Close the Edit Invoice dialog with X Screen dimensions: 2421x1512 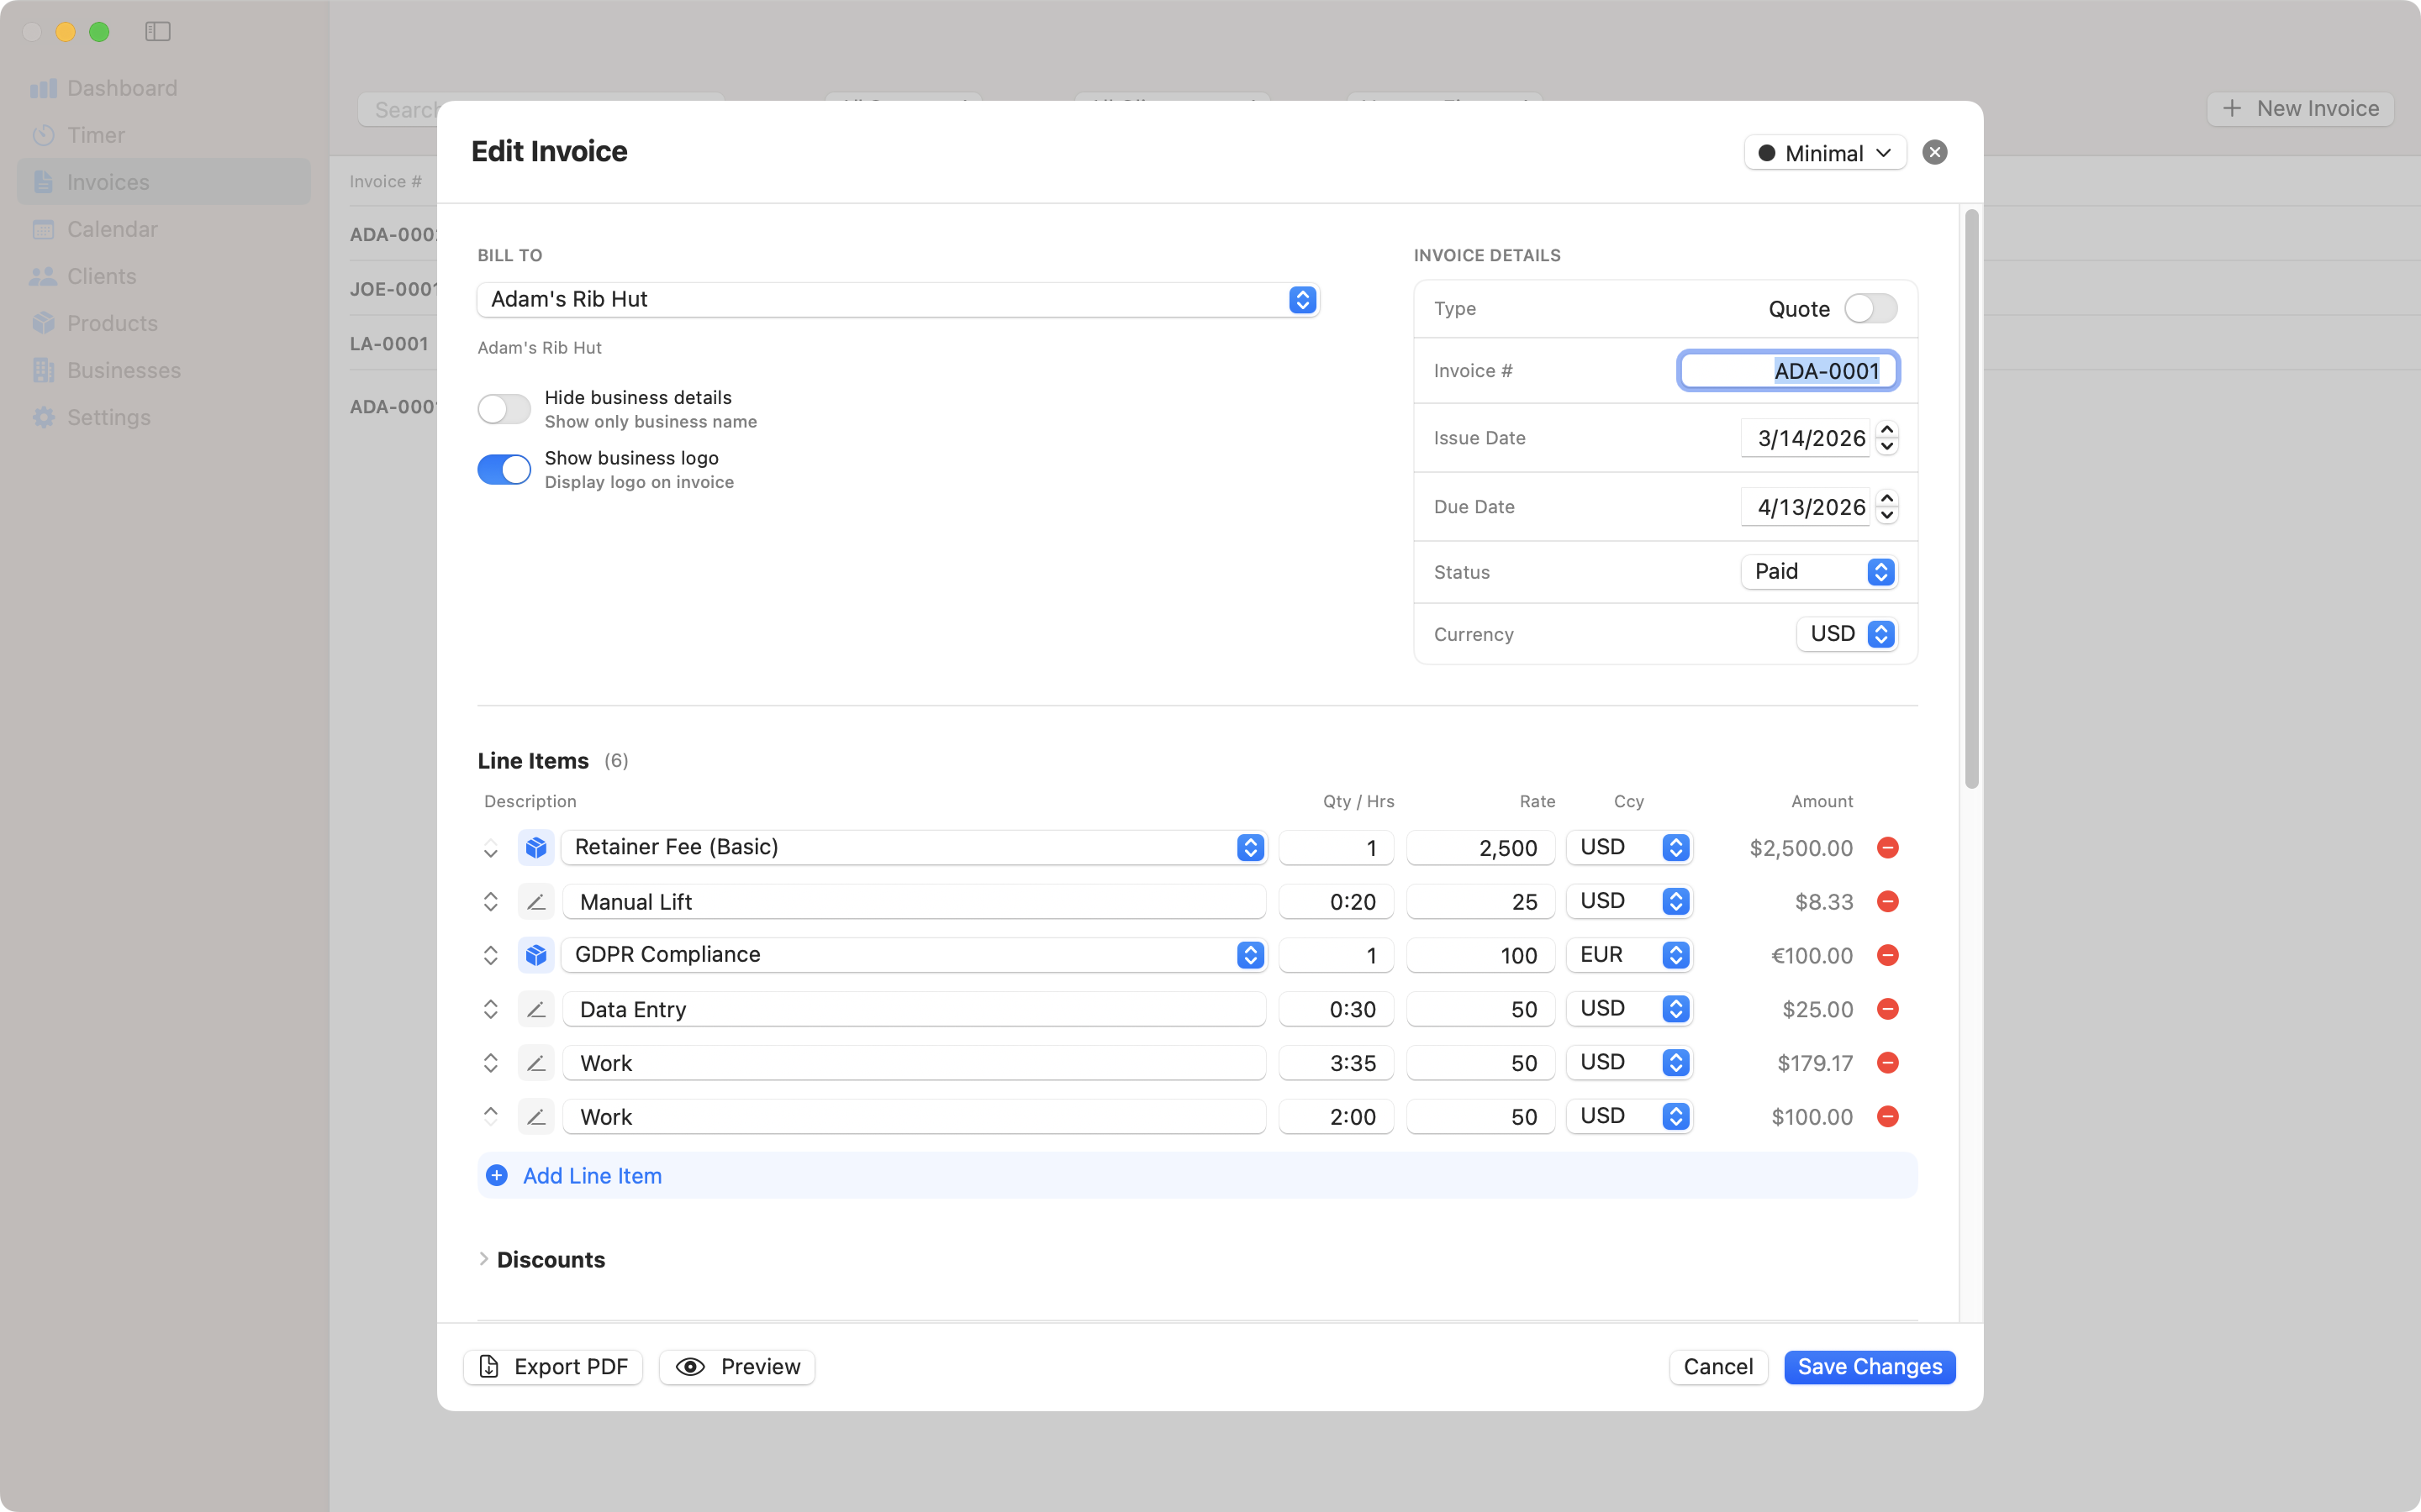1935,152
